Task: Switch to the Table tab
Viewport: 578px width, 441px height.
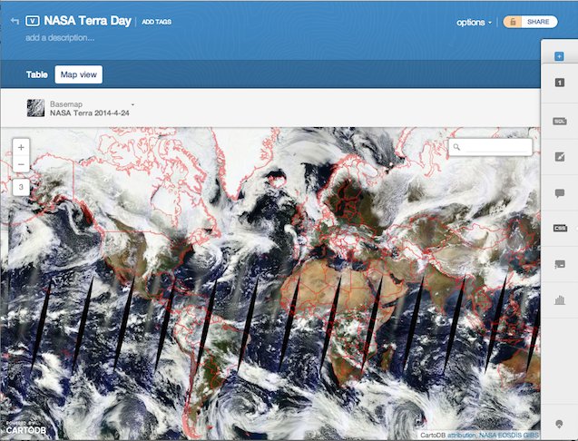Action: tap(37, 74)
